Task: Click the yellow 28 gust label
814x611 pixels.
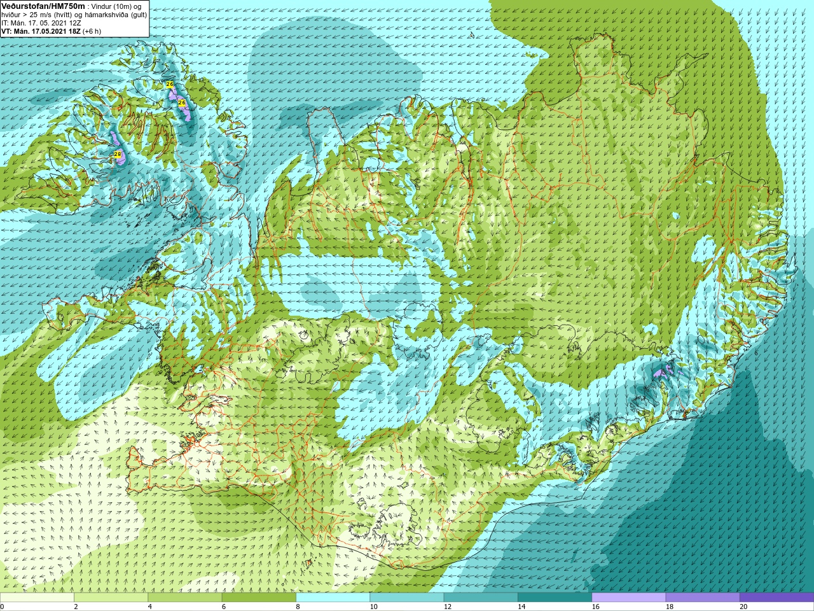Action: (x=118, y=154)
